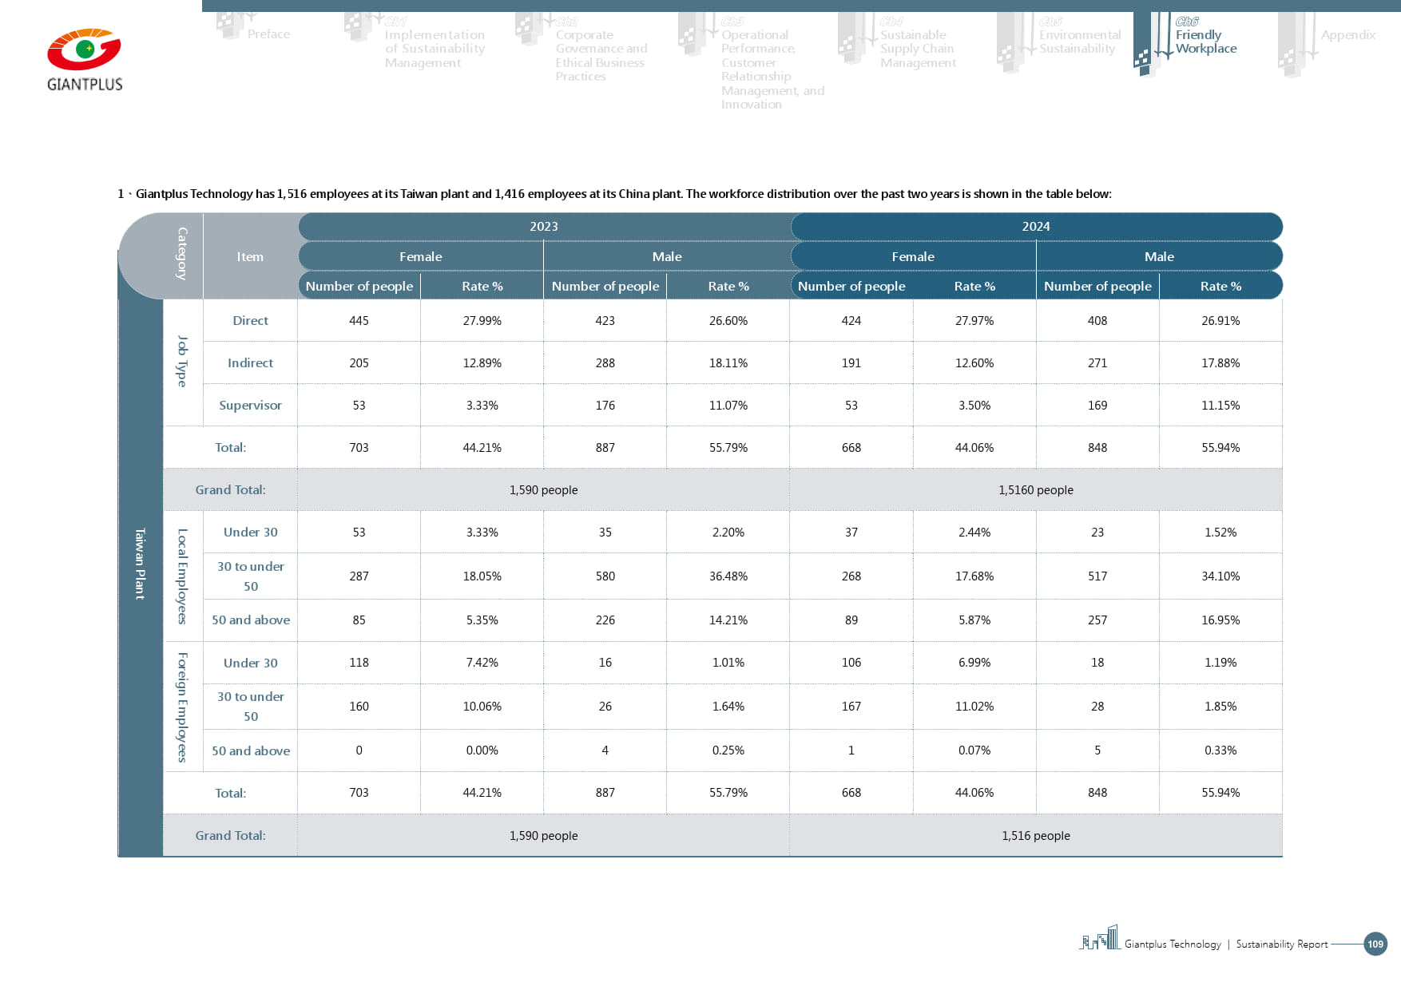Click the Appendix building icon
1401x990 pixels.
(x=1292, y=45)
